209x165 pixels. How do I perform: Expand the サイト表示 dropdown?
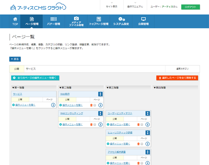pyautogui.click(x=112, y=5)
